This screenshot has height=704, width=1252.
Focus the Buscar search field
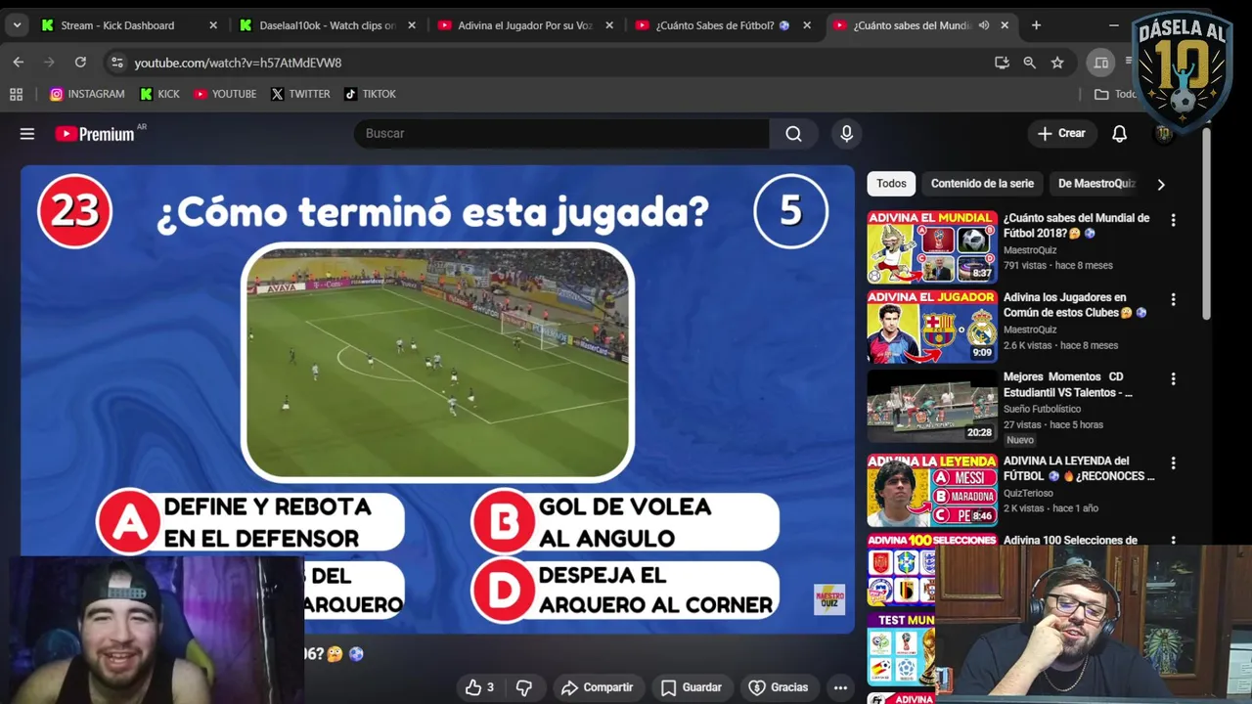[561, 133]
